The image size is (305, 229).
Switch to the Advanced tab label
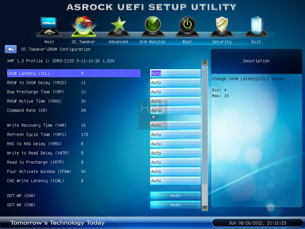pos(118,42)
